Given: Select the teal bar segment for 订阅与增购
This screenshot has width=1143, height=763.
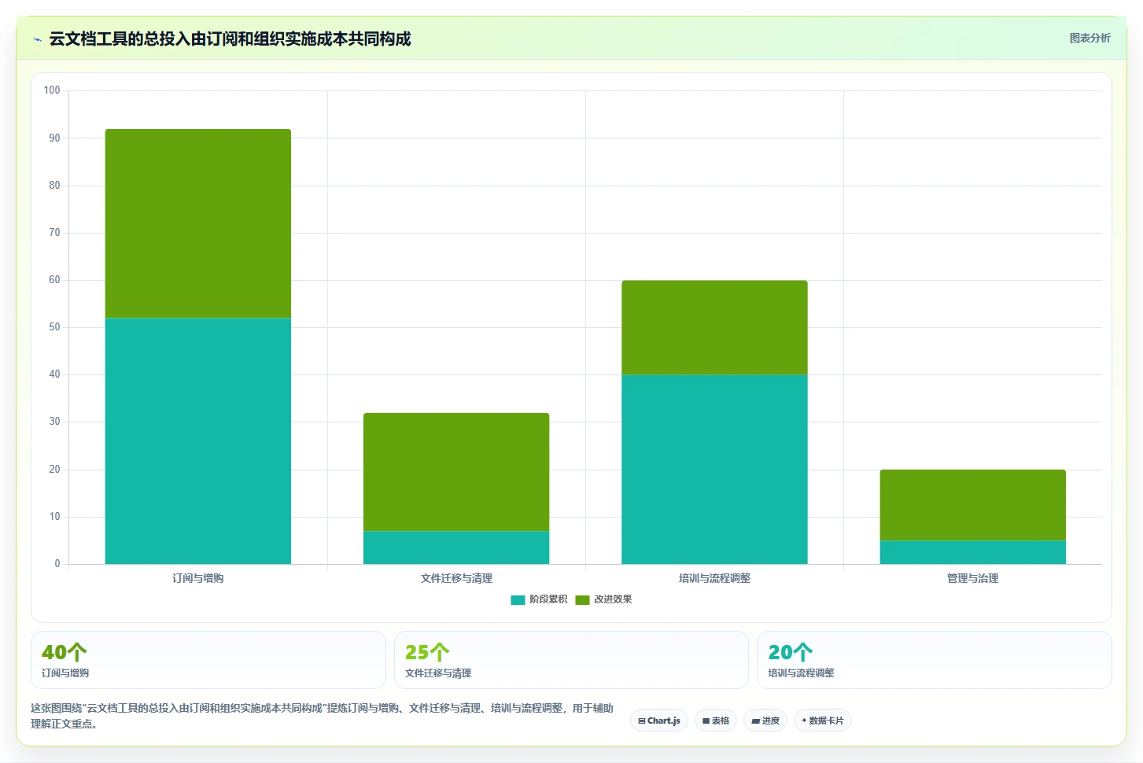Looking at the screenshot, I should pyautogui.click(x=198, y=440).
